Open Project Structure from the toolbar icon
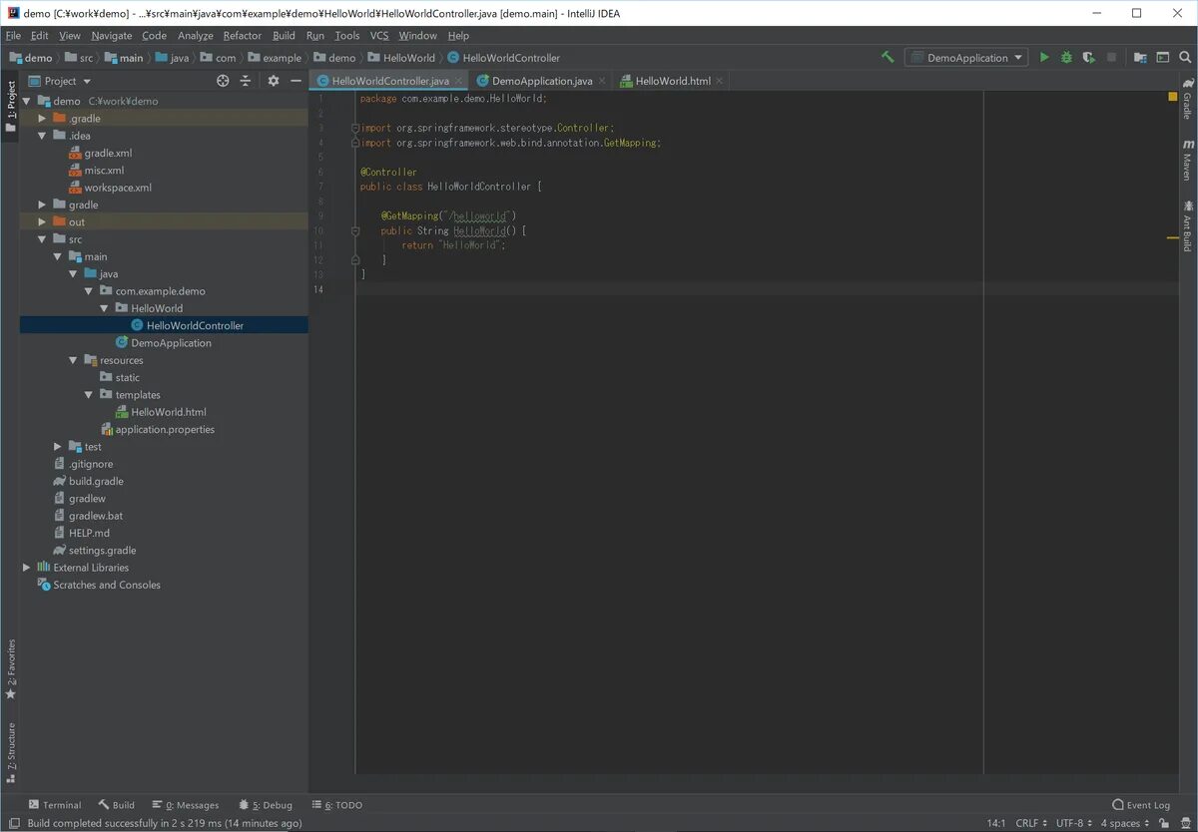 (1140, 58)
